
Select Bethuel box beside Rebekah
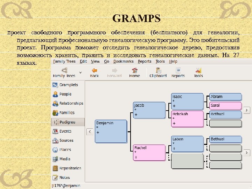(x=225, y=114)
